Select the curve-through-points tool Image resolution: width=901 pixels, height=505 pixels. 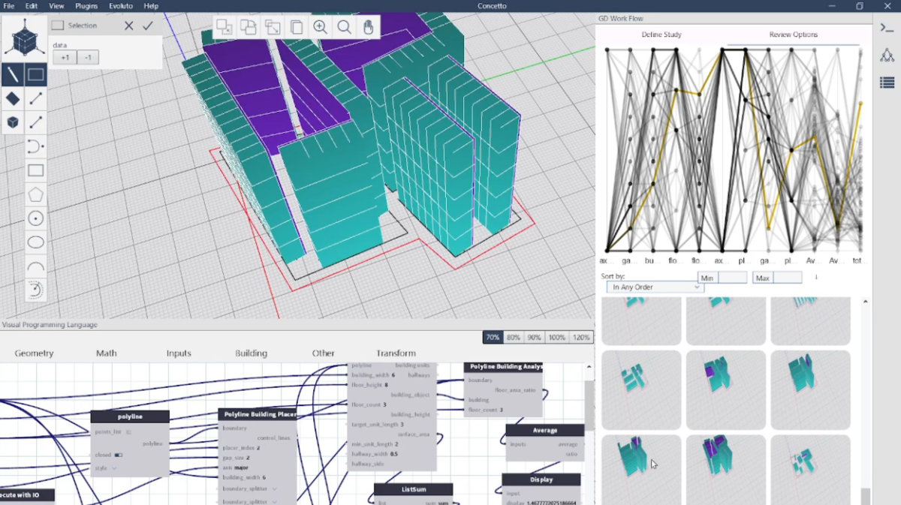[36, 146]
